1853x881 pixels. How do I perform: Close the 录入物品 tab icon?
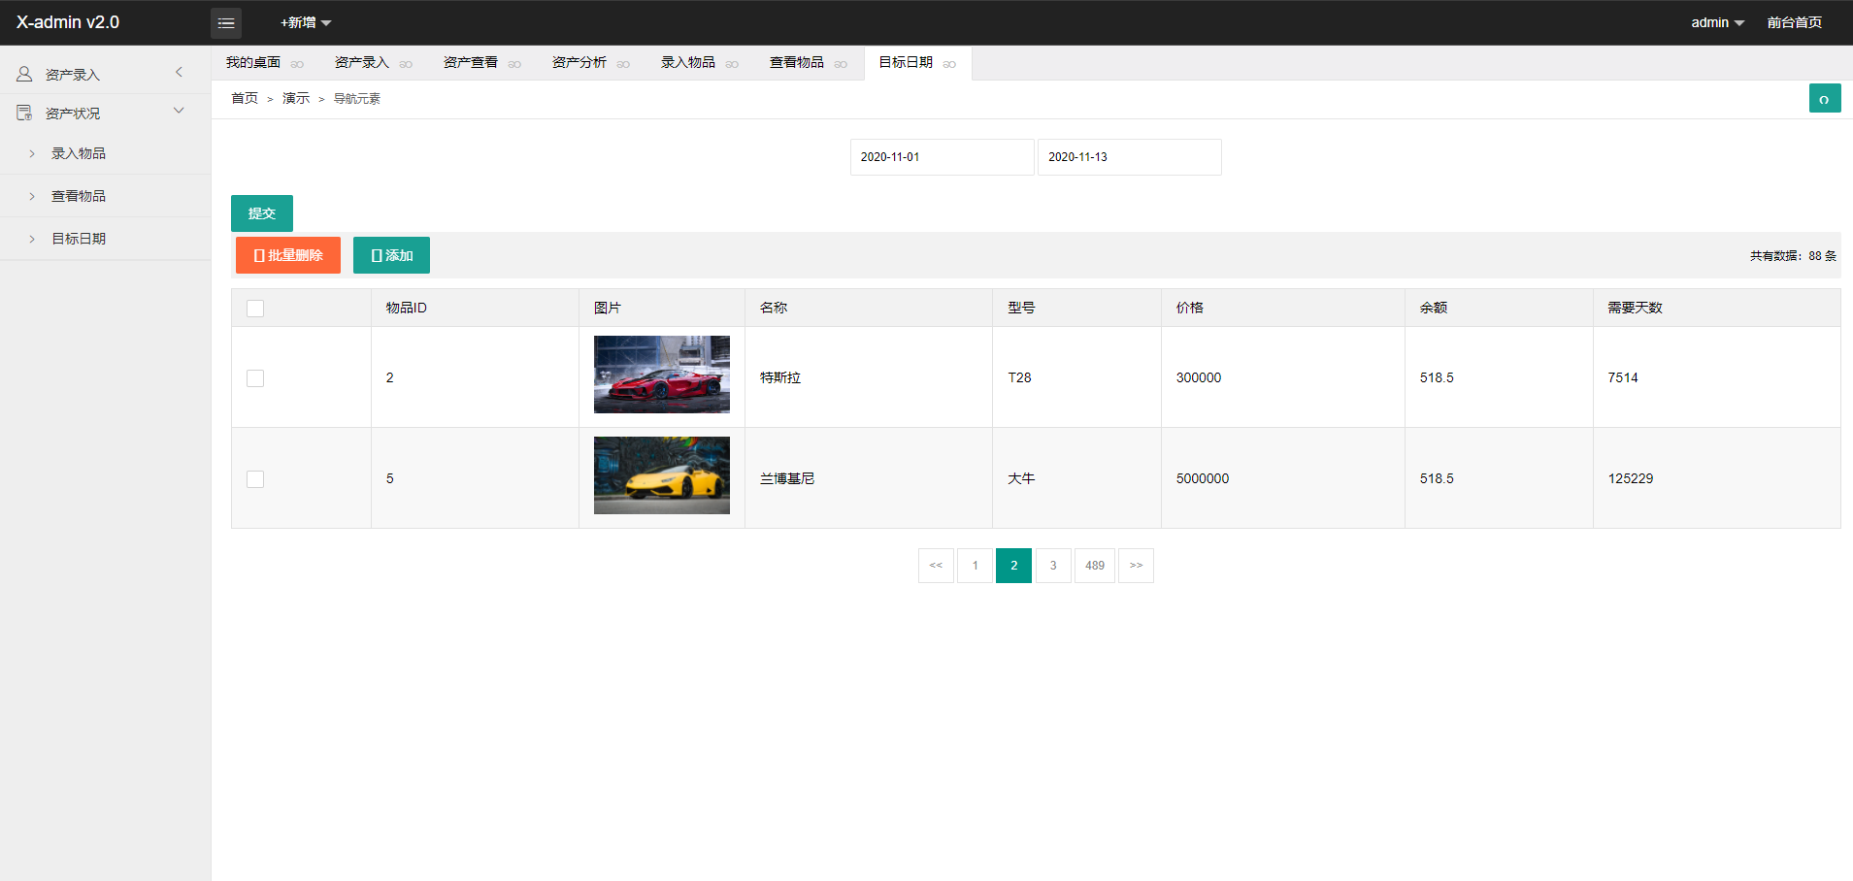pos(732,64)
